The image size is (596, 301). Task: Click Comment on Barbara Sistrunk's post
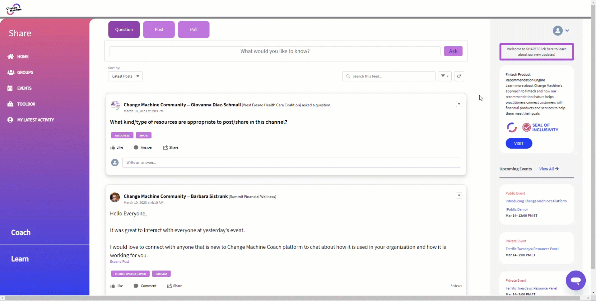[x=145, y=286]
